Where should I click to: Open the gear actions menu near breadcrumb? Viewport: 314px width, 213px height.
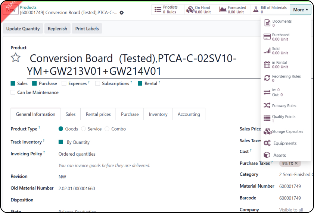[121, 13]
